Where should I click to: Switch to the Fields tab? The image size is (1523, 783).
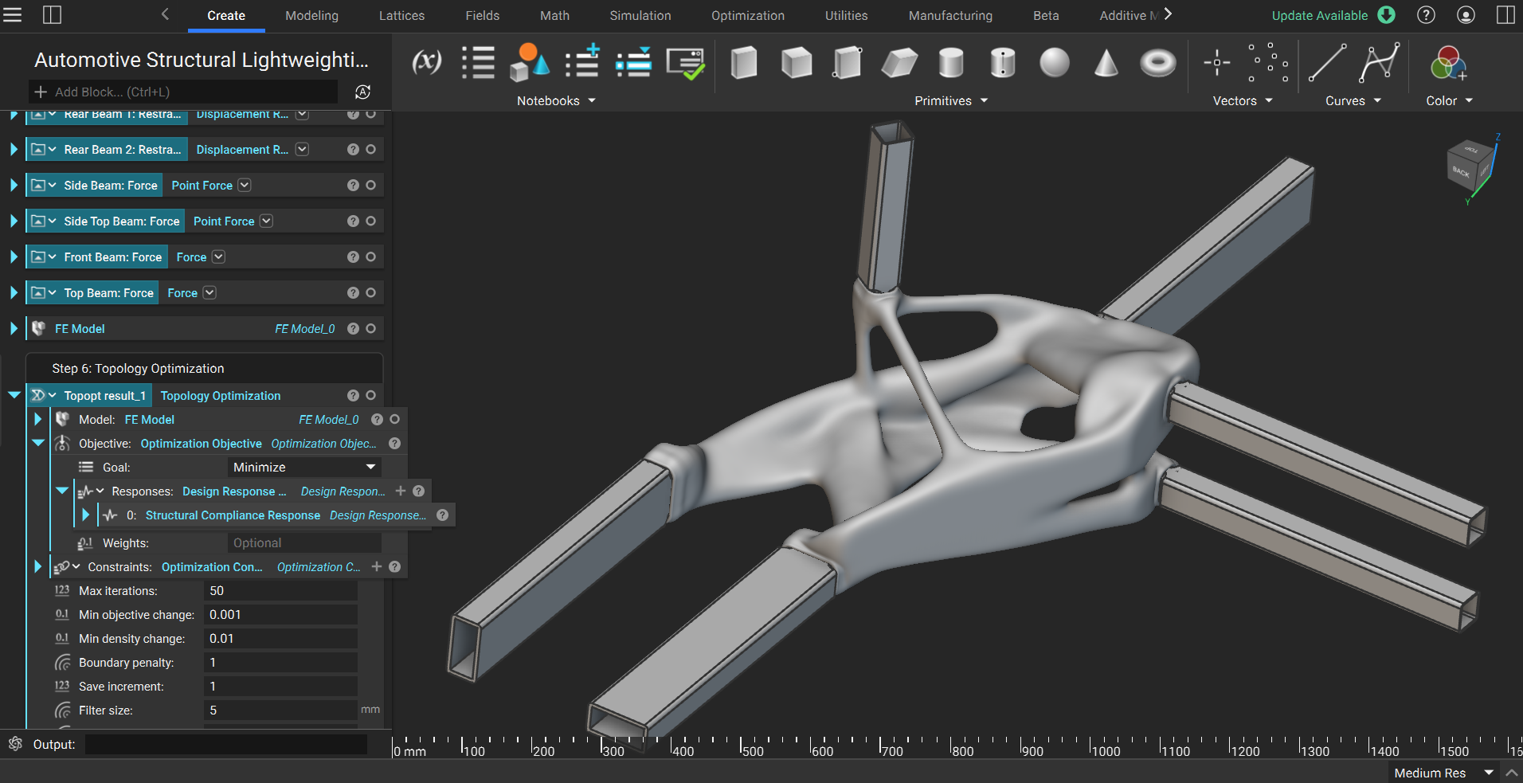(x=483, y=15)
